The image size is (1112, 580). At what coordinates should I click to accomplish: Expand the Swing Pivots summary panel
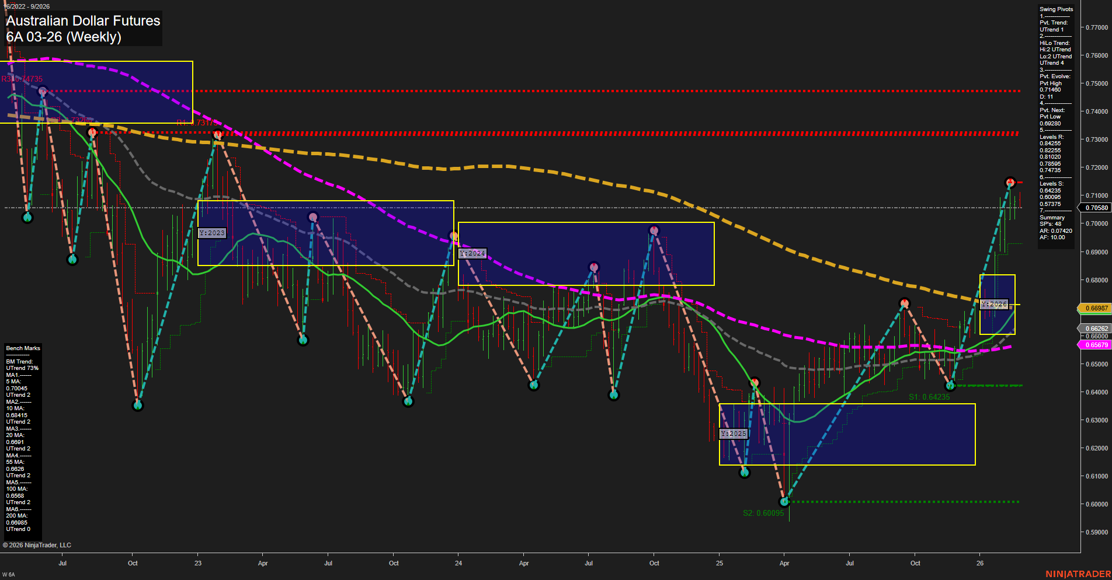tap(1055, 9)
